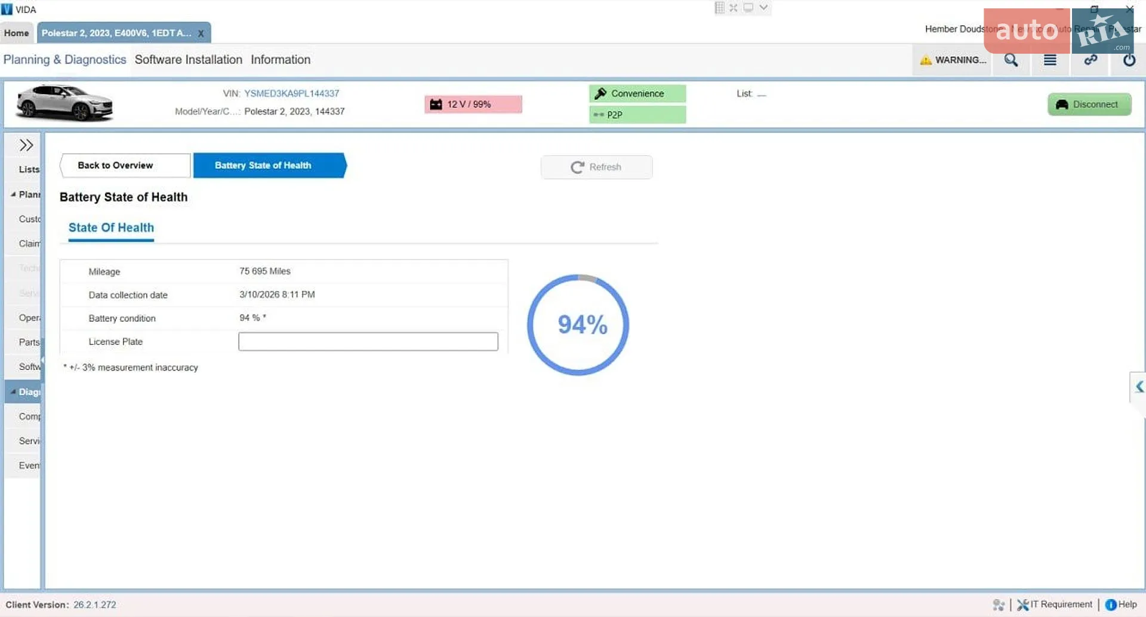Refresh the battery state of health data
Viewport: 1146px width, 617px height.
(596, 167)
